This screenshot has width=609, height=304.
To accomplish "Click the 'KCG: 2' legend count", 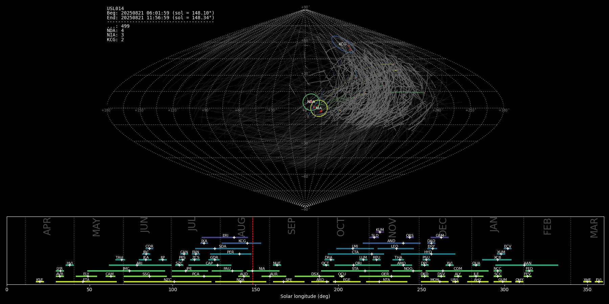I will click(x=115, y=40).
